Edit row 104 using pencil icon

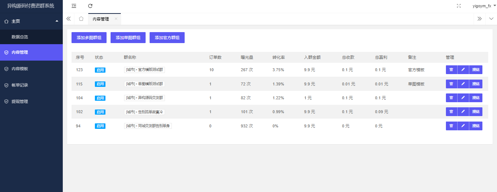click(x=463, y=98)
